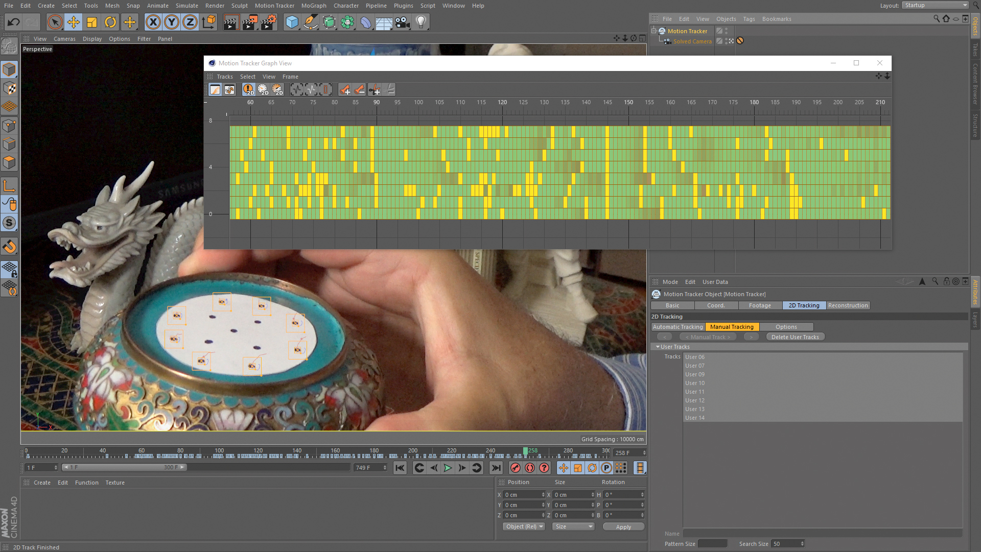This screenshot has height=552, width=981.
Task: Toggle Scale keyframe recording
Action: pos(577,468)
